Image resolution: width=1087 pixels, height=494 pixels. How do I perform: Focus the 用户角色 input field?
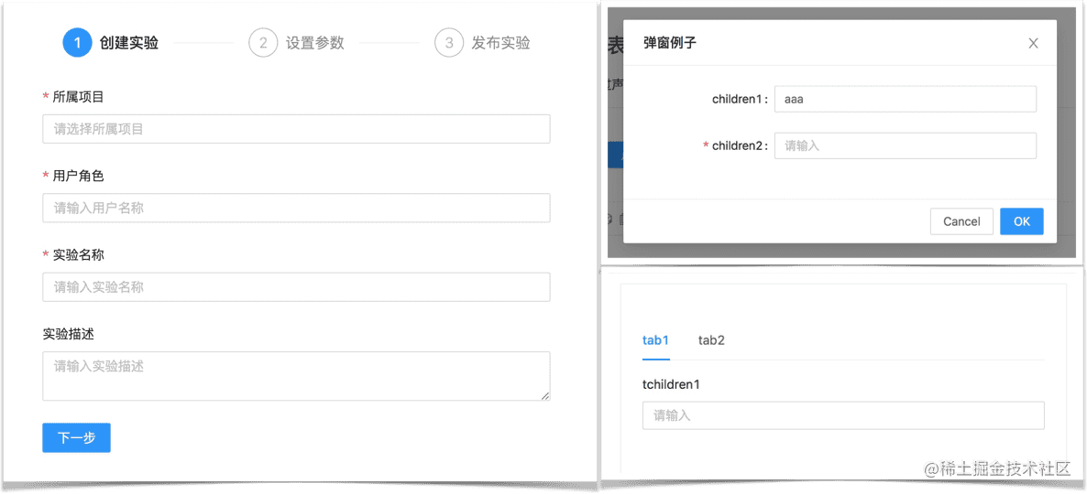296,208
